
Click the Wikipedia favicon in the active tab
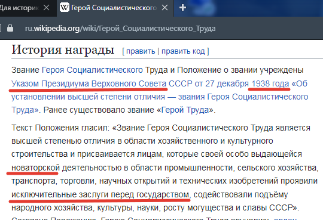[64, 8]
